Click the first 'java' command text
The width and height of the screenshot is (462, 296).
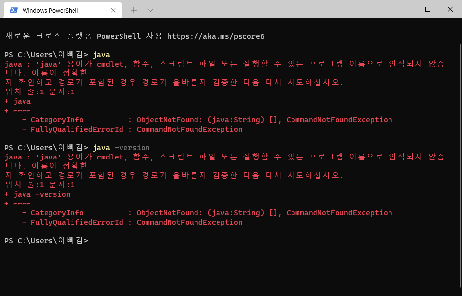[x=101, y=55]
